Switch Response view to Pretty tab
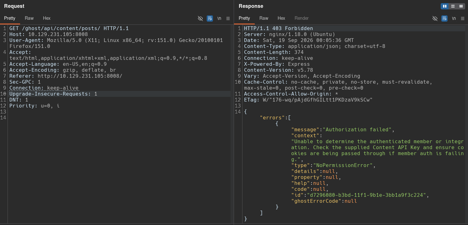This screenshot has width=468, height=225. tap(244, 18)
